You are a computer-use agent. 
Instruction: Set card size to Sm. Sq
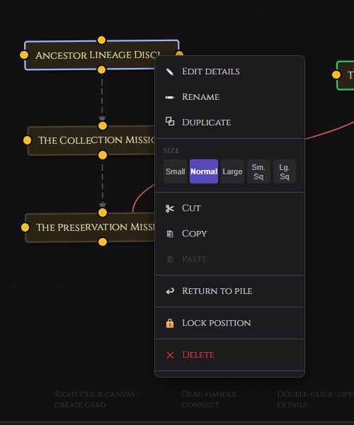258,171
